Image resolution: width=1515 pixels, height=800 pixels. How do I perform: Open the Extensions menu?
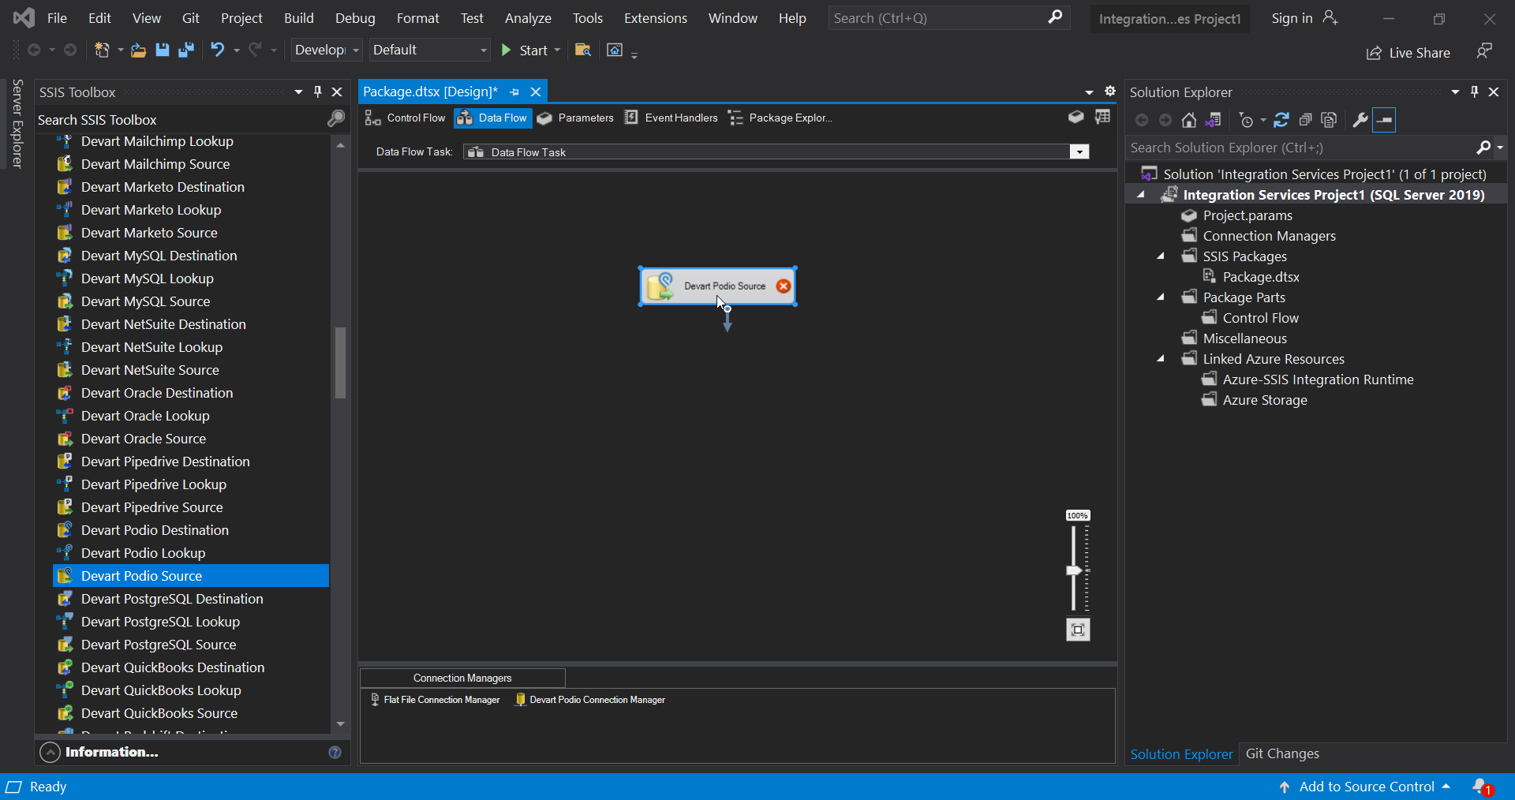[x=655, y=18]
